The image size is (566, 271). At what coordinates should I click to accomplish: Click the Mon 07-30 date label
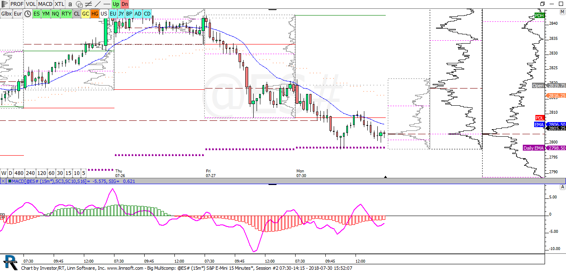[x=301, y=173]
